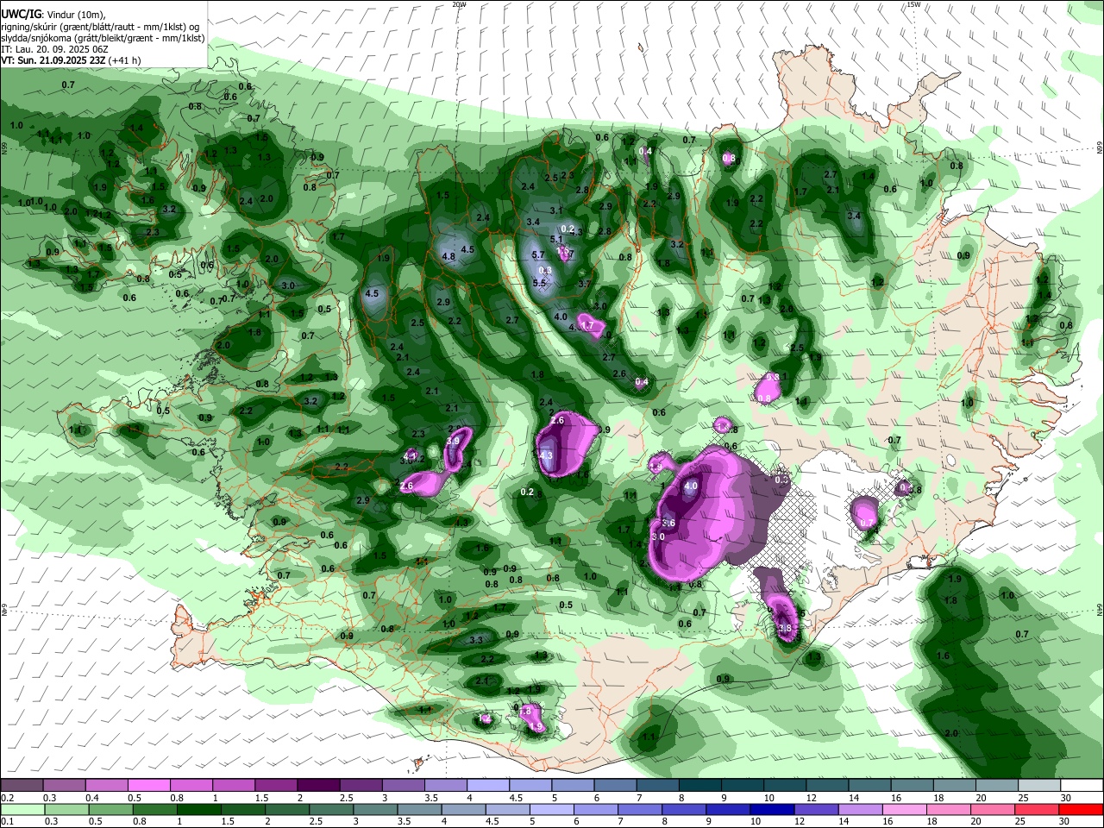The image size is (1104, 828).
Task: Click the '3.9' value inside the purple snow patch
Action: pyautogui.click(x=453, y=441)
